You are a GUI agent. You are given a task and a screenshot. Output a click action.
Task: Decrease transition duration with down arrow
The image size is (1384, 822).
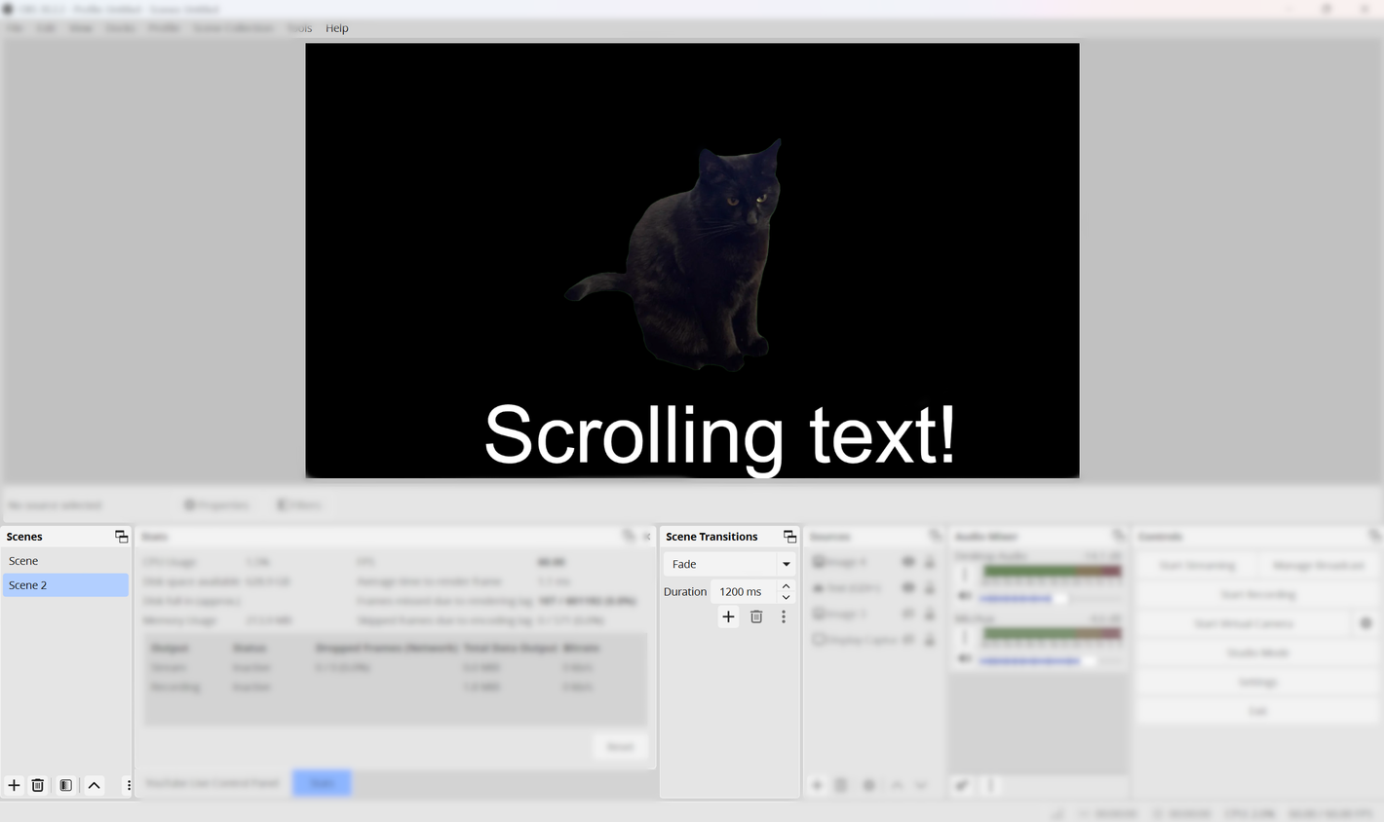point(786,597)
